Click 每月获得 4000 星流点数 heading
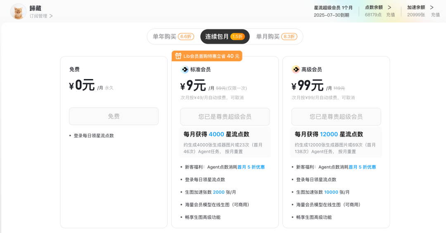The width and height of the screenshot is (446, 233). (216, 134)
